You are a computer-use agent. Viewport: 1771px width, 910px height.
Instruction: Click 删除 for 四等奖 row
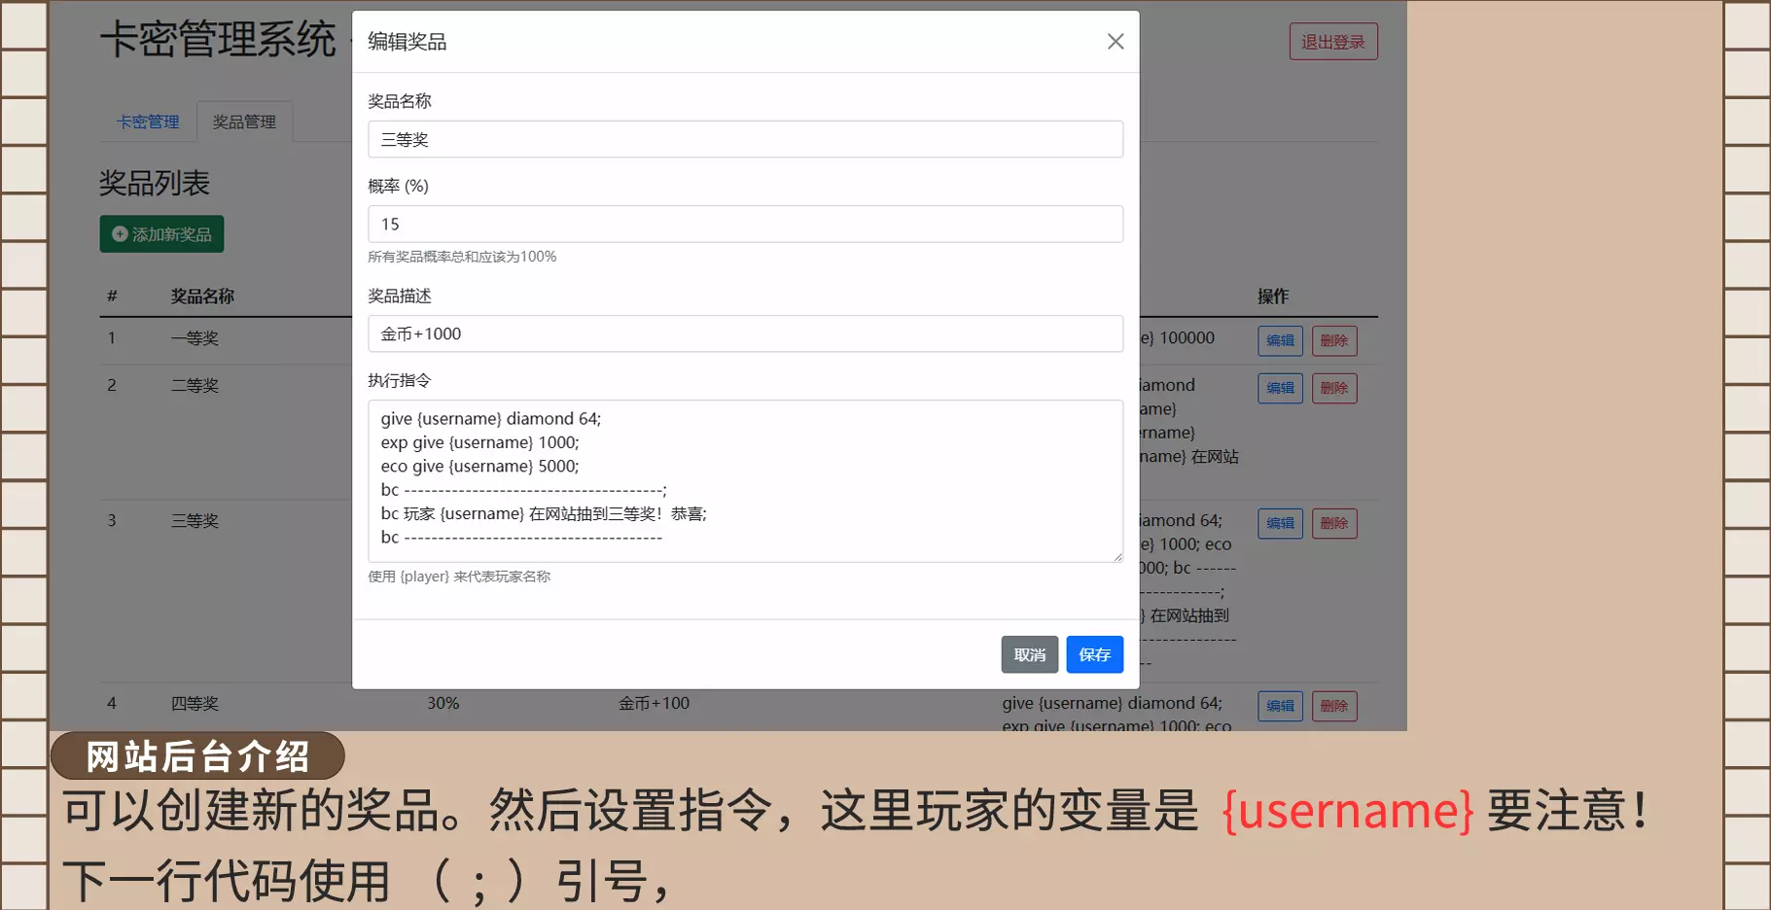[x=1334, y=706]
